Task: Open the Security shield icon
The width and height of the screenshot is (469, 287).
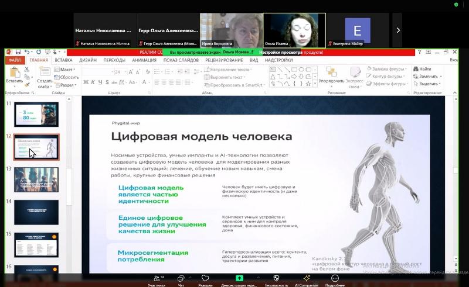Action: pyautogui.click(x=276, y=279)
